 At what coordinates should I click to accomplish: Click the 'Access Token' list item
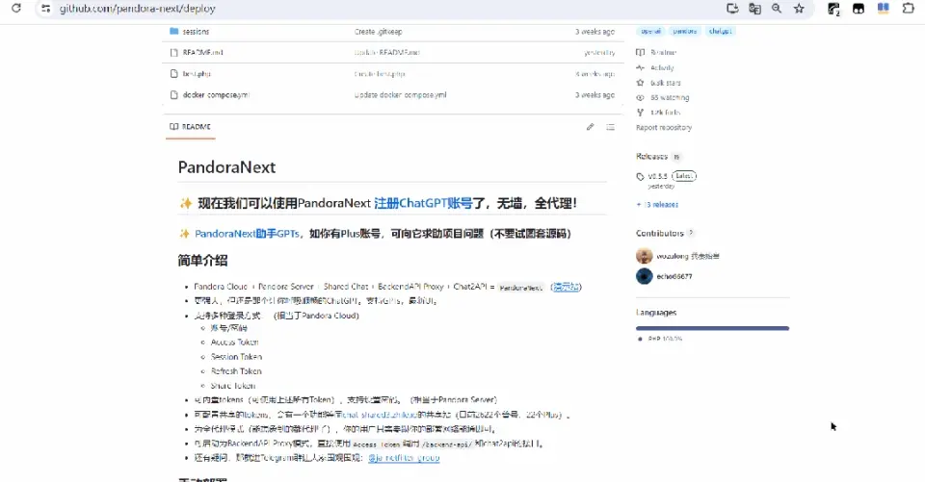(x=234, y=342)
